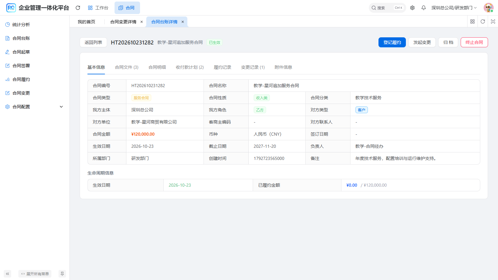
Task: Select the 基本信息 tab
Action: click(x=96, y=67)
